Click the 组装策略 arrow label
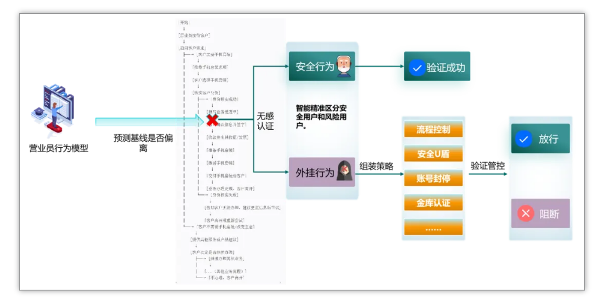597x305 pixels. (376, 167)
